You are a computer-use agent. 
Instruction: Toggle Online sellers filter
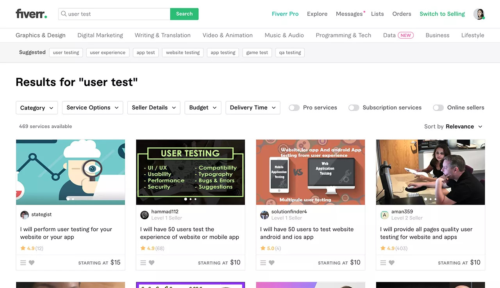438,107
